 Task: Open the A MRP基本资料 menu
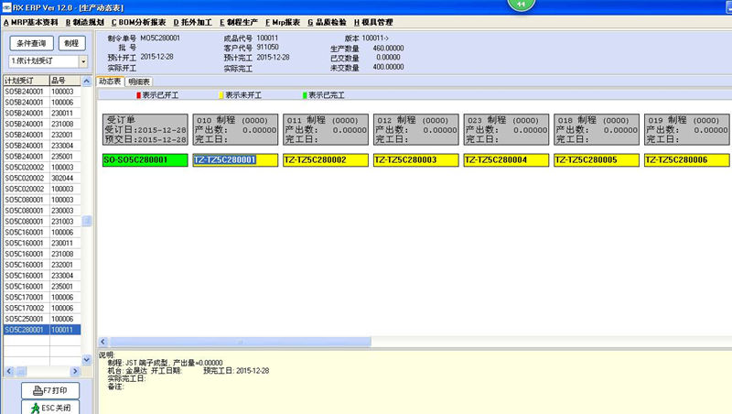pos(31,22)
